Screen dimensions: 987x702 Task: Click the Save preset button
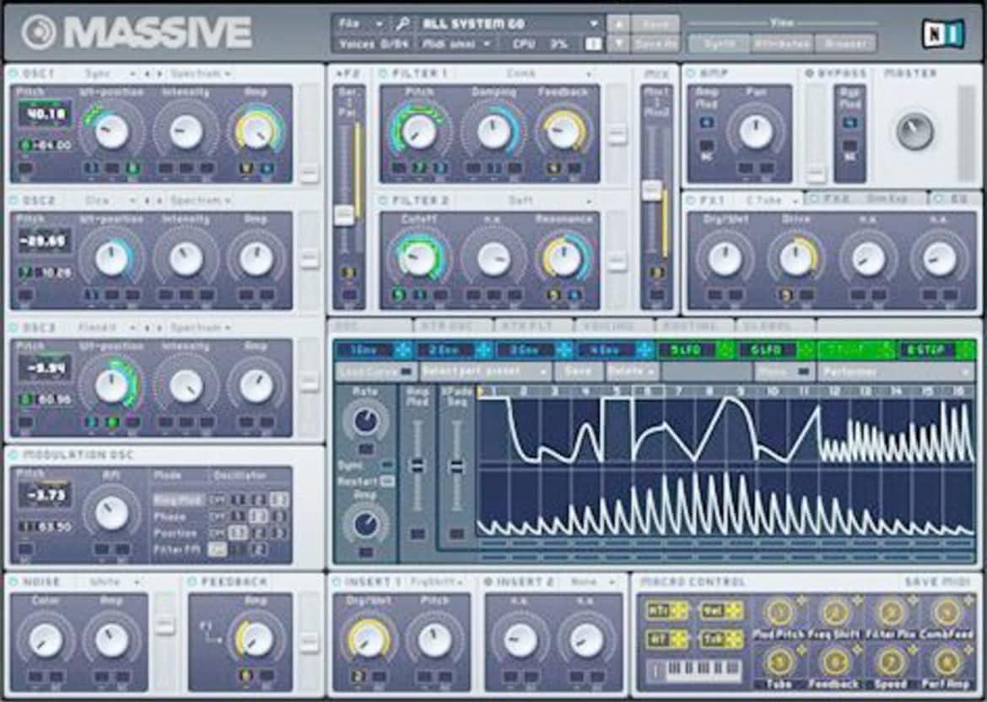pyautogui.click(x=655, y=24)
